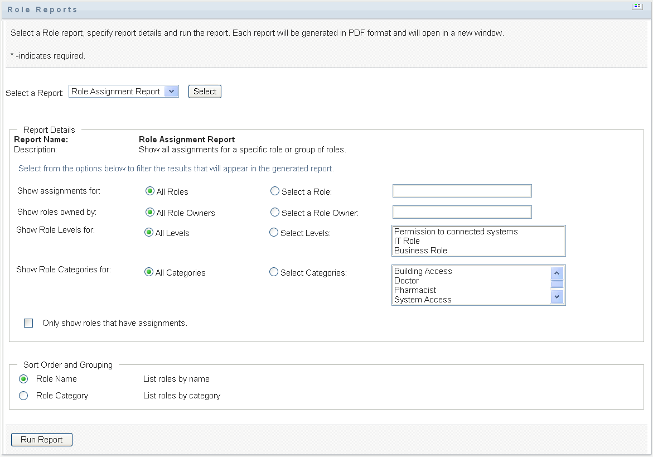653x457 pixels.
Task: Select the All Role Owners radio button
Action: coord(149,213)
